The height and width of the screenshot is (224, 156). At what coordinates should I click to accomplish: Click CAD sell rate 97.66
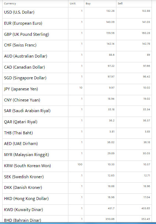(x=146, y=66)
